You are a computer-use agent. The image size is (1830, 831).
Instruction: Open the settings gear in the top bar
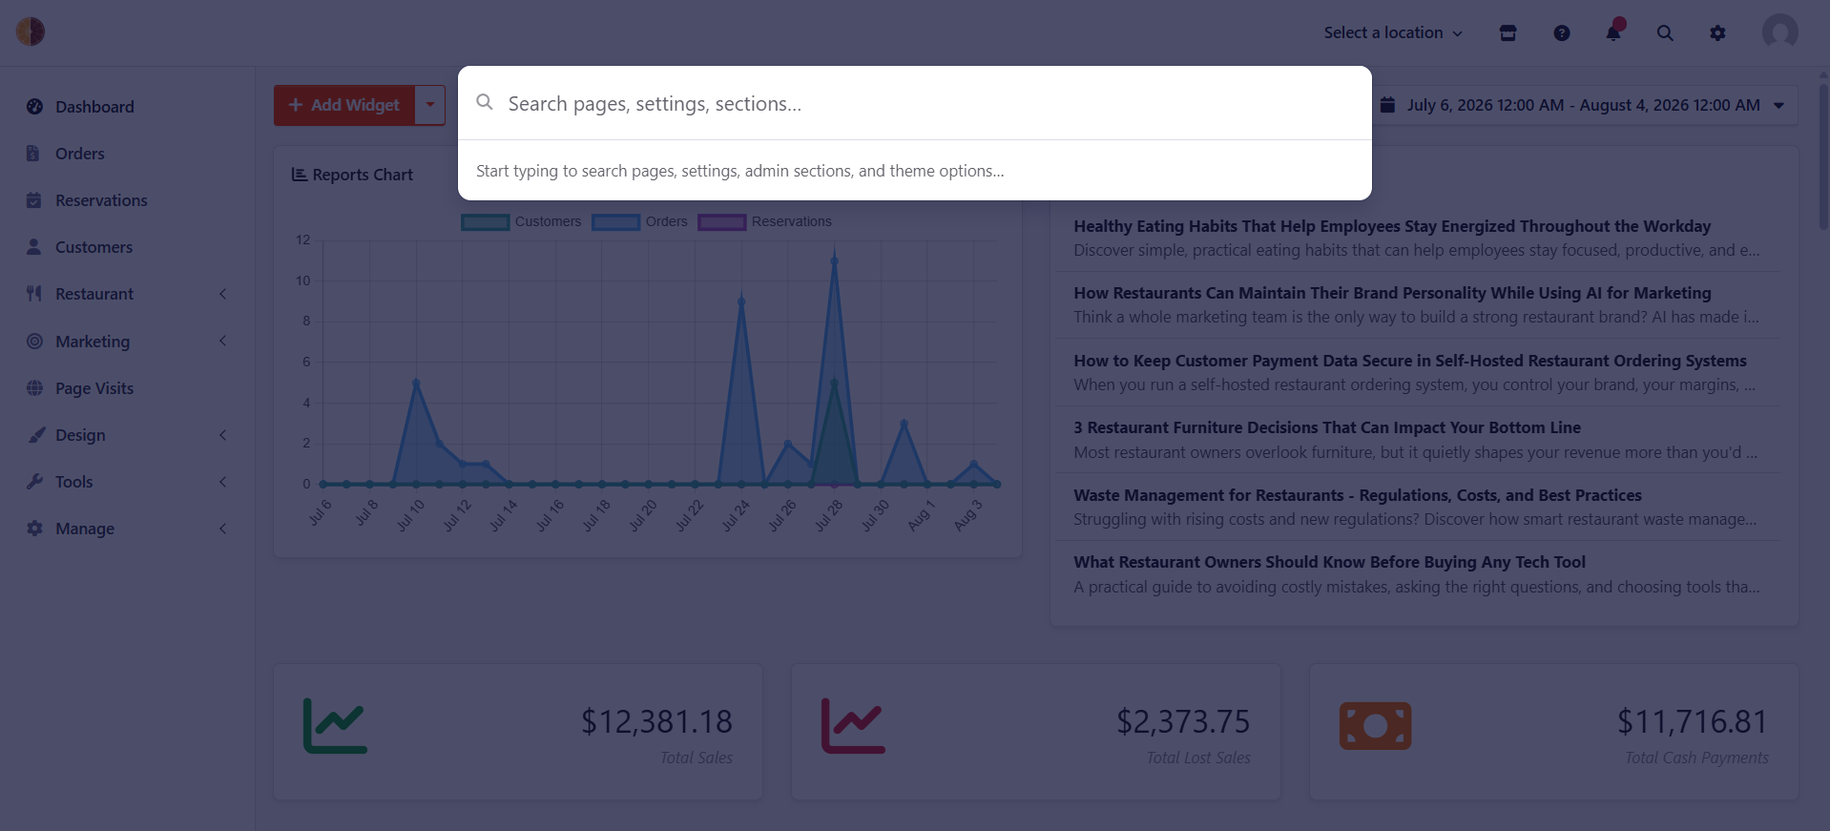[x=1717, y=32]
